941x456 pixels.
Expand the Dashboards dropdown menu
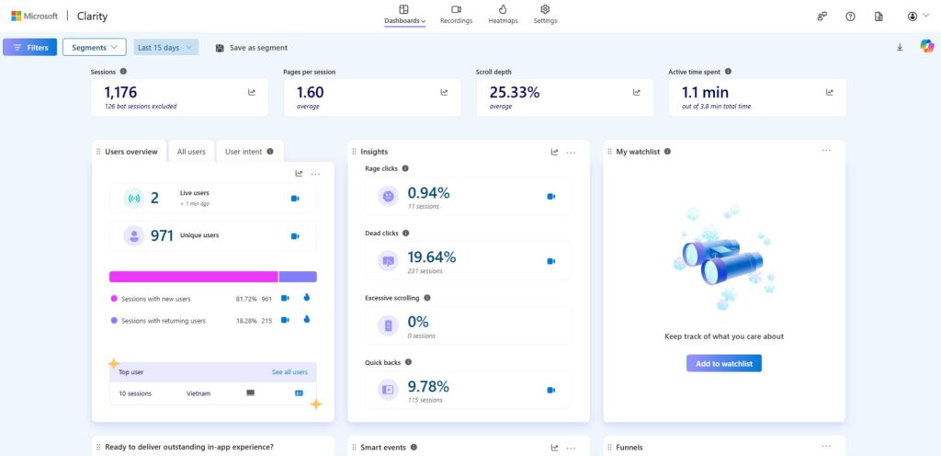404,14
